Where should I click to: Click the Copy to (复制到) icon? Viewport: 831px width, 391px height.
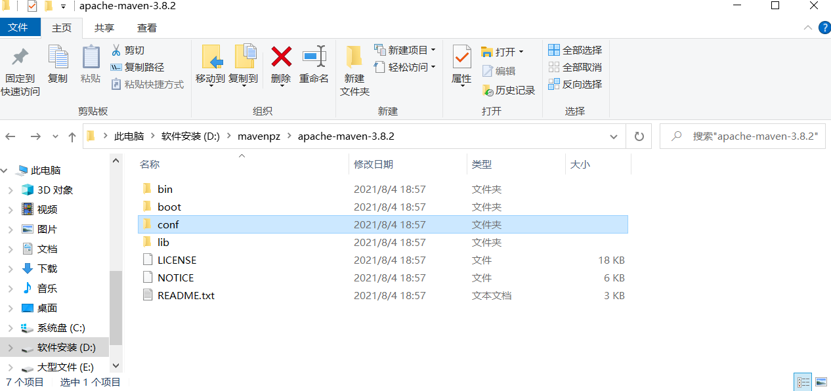coord(244,57)
